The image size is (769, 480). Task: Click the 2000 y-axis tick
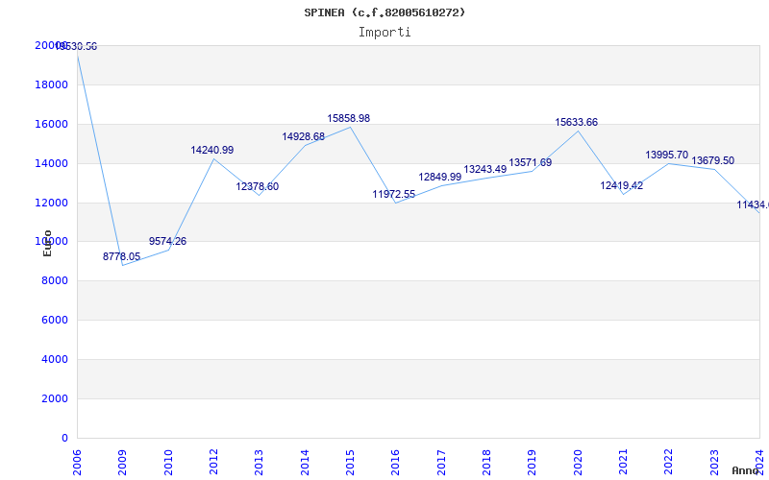(x=54, y=398)
